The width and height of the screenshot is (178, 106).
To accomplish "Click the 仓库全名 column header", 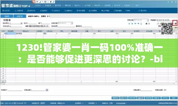I will (x=50, y=31).
